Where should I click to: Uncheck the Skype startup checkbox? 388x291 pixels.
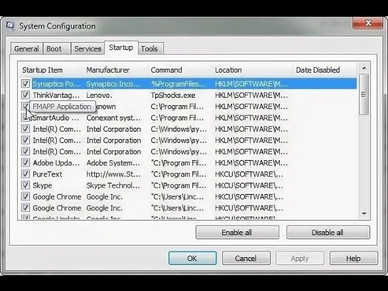(25, 186)
